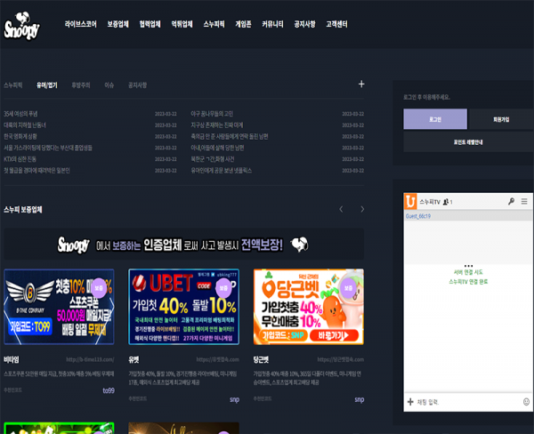Open the 고객센터 menu

pos(336,24)
